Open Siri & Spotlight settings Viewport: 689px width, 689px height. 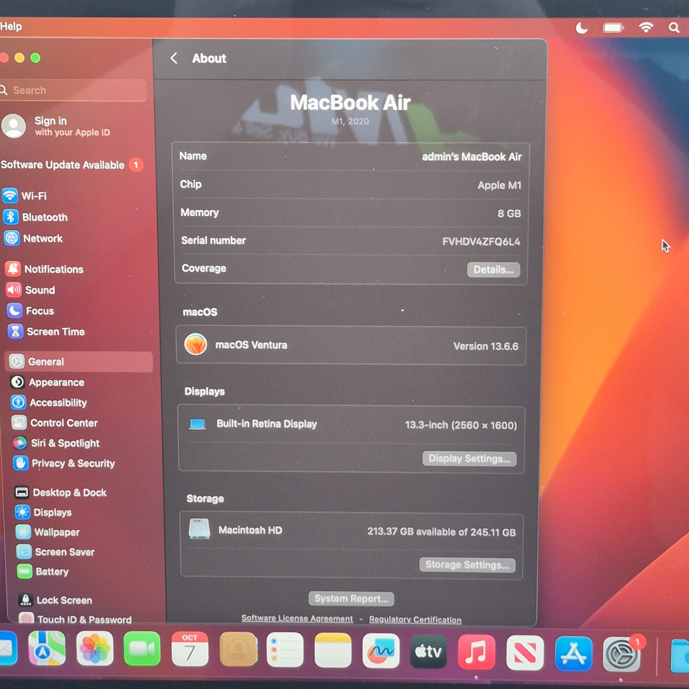[x=56, y=443]
